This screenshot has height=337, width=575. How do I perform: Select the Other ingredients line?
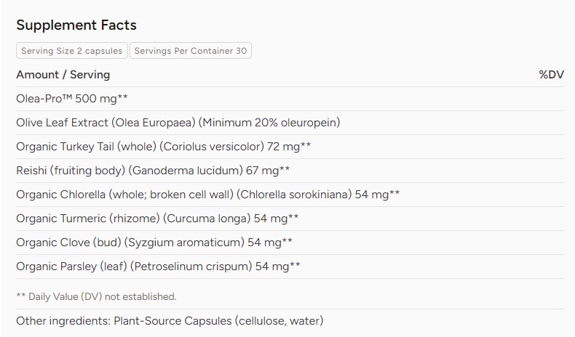[x=170, y=321]
